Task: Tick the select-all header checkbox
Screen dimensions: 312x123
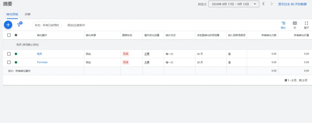Action: coord(9,35)
